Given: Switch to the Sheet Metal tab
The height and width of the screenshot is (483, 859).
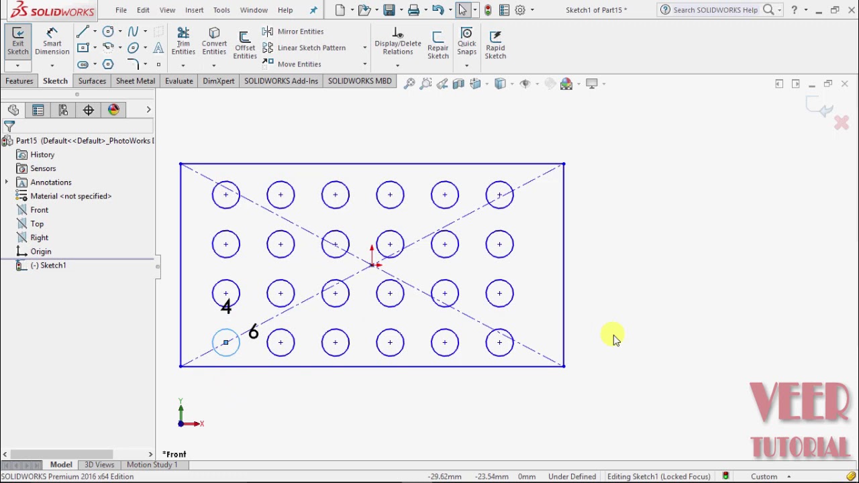Looking at the screenshot, I should pyautogui.click(x=136, y=81).
